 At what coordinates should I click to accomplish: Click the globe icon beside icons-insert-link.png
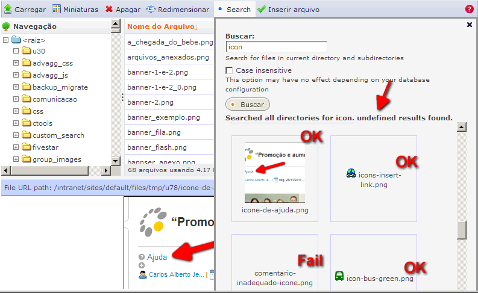[x=351, y=173]
